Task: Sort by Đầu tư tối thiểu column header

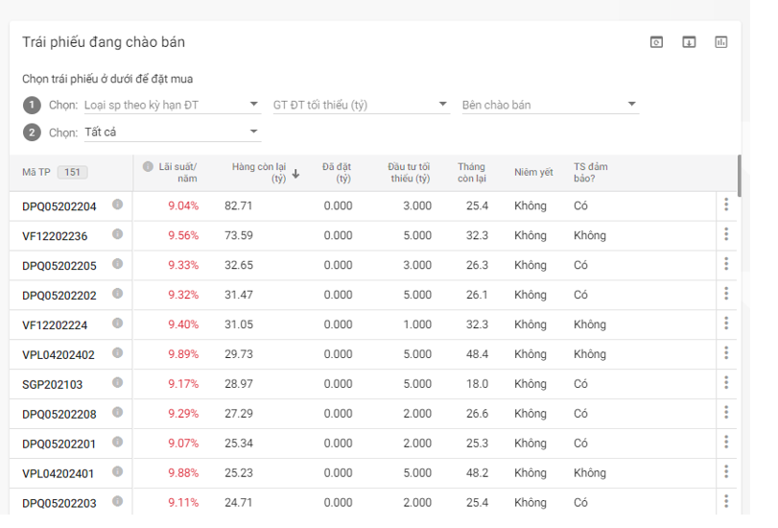Action: tap(409, 173)
